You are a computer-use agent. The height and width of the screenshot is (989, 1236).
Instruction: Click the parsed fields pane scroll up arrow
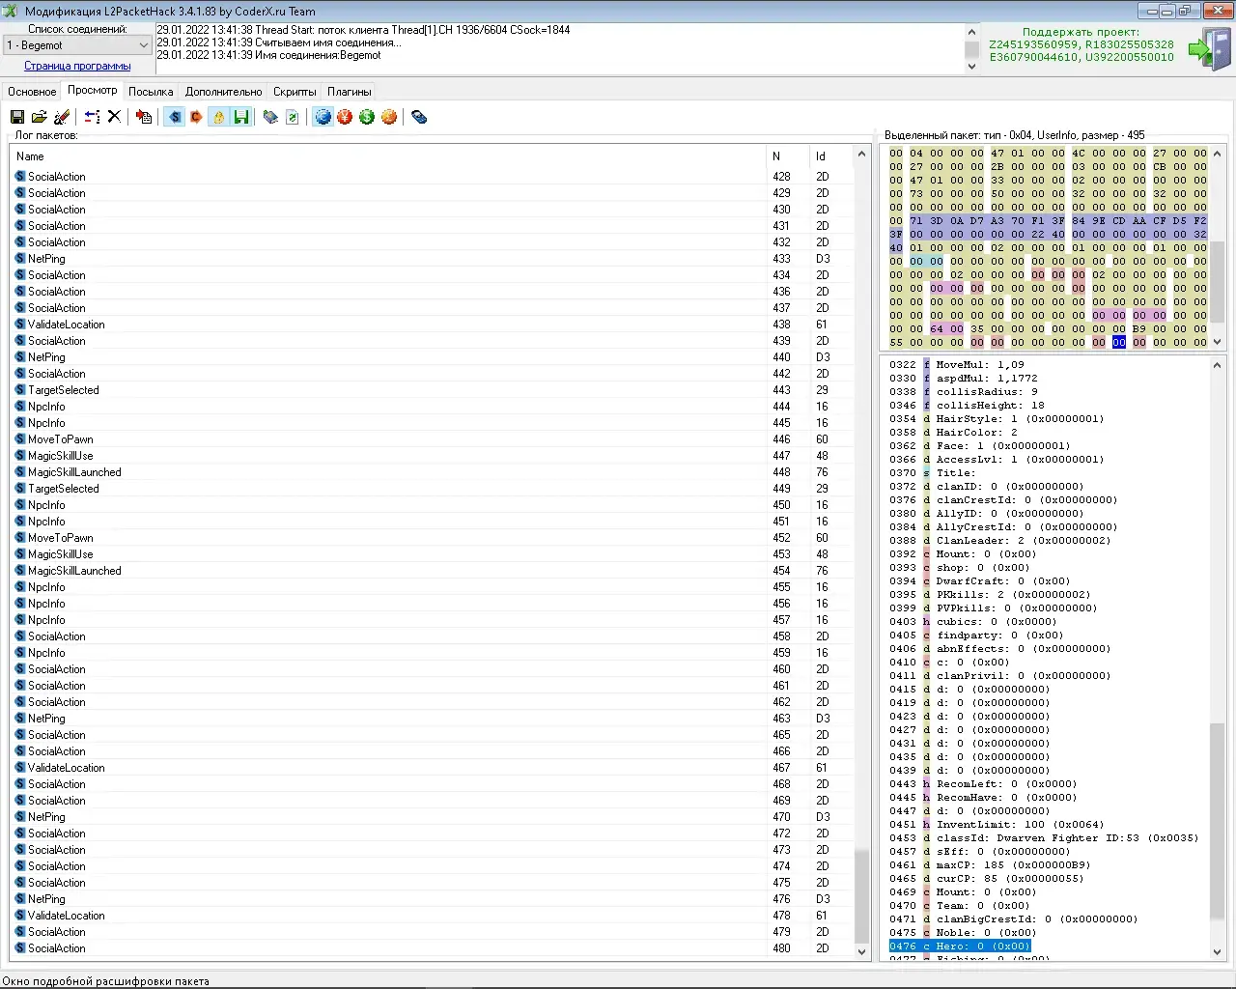pos(1217,365)
